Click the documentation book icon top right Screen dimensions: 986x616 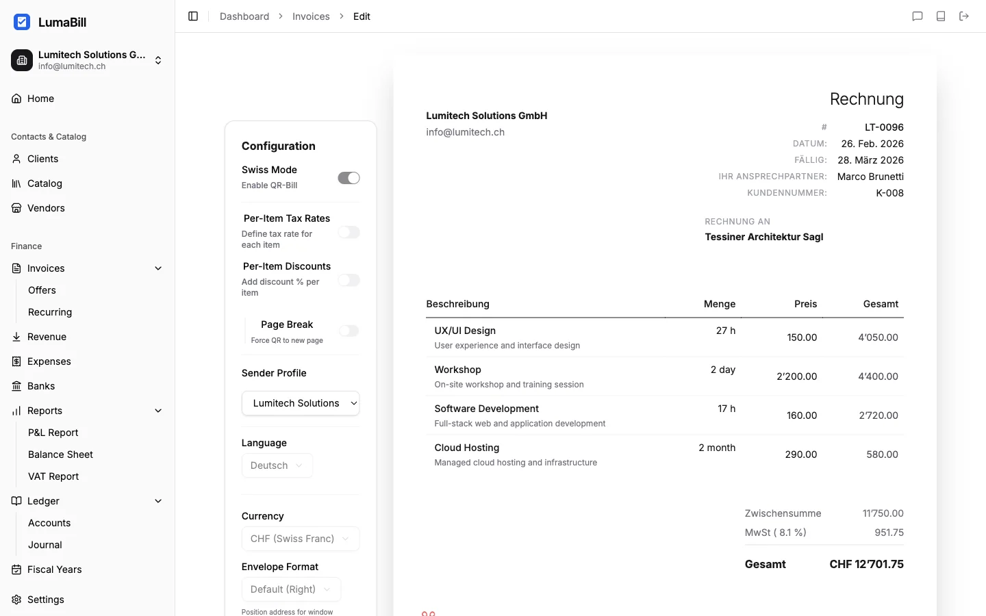[941, 16]
